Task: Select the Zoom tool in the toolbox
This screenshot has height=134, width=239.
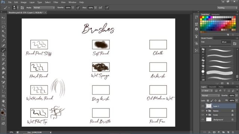Action: point(3,105)
